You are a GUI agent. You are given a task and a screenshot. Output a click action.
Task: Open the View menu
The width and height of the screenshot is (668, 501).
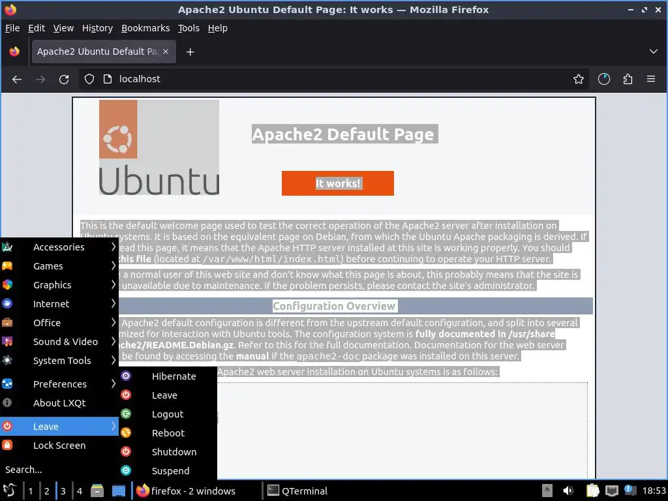tap(63, 28)
